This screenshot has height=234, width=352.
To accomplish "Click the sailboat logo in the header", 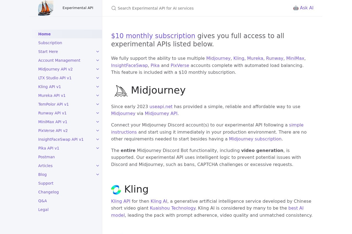I will coord(46,8).
